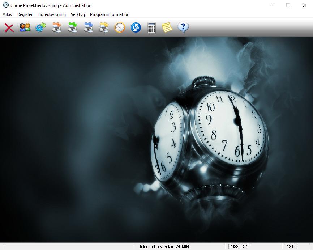Image resolution: width=313 pixels, height=250 pixels.
Task: Click the cTime clock icon in title bar
Action: [x=6, y=5]
